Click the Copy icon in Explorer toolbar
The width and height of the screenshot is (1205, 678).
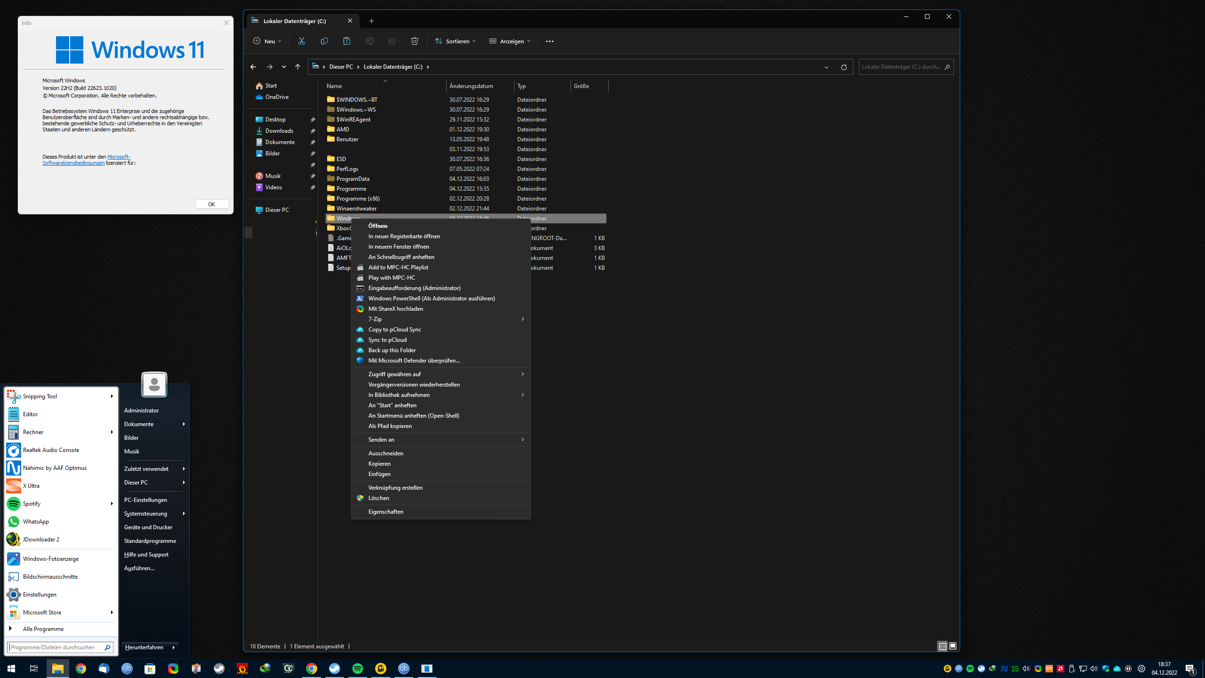click(x=324, y=41)
